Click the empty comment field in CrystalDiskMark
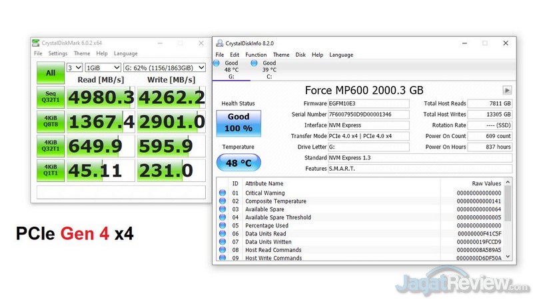The width and height of the screenshot is (533, 300). (x=121, y=192)
